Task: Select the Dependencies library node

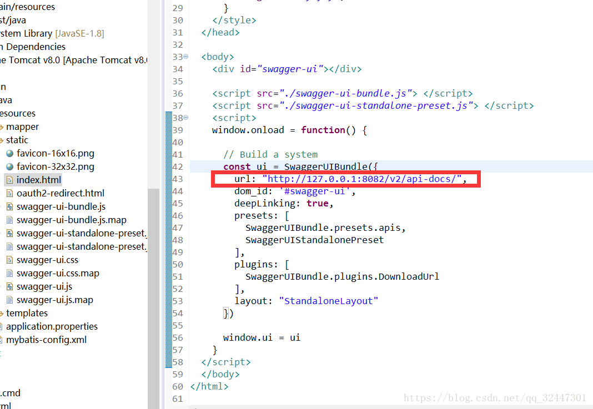Action: [x=33, y=47]
